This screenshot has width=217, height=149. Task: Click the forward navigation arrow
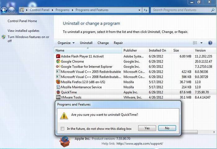click(11, 10)
